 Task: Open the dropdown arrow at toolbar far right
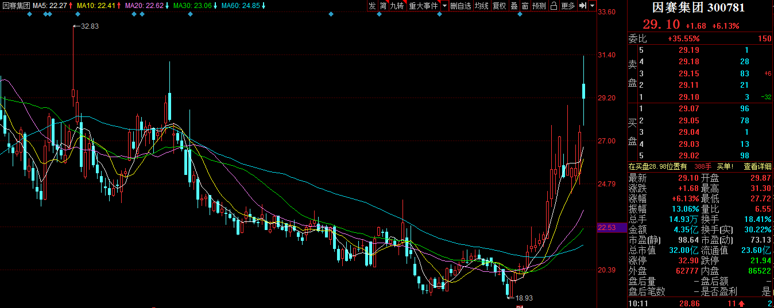592,6
